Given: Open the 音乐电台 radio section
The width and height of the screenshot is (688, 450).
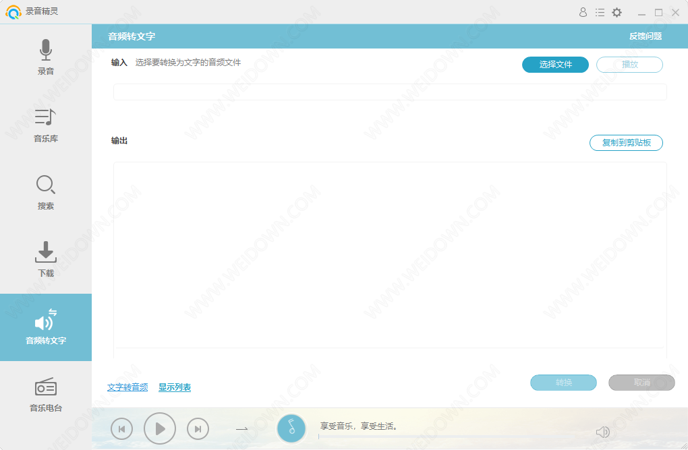Looking at the screenshot, I should 46,394.
